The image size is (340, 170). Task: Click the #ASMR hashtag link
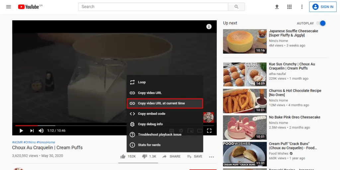[x=17, y=142]
